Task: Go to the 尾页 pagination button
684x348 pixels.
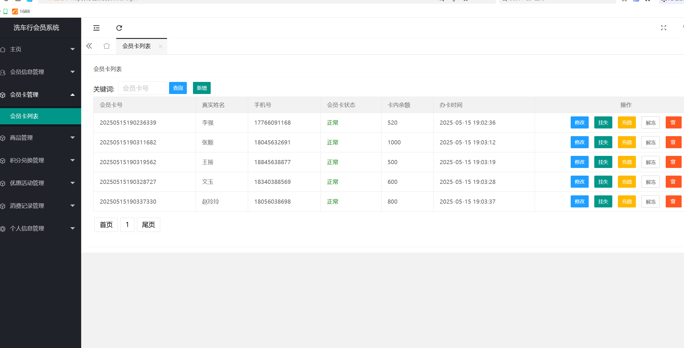Action: click(148, 225)
